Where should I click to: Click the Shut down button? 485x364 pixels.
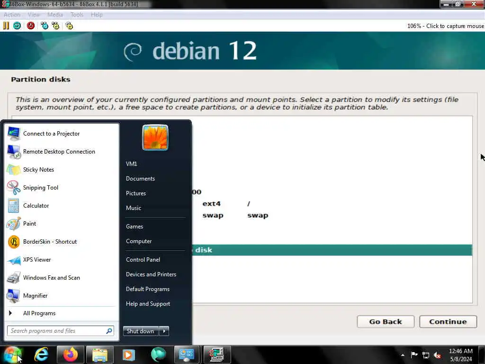140,331
